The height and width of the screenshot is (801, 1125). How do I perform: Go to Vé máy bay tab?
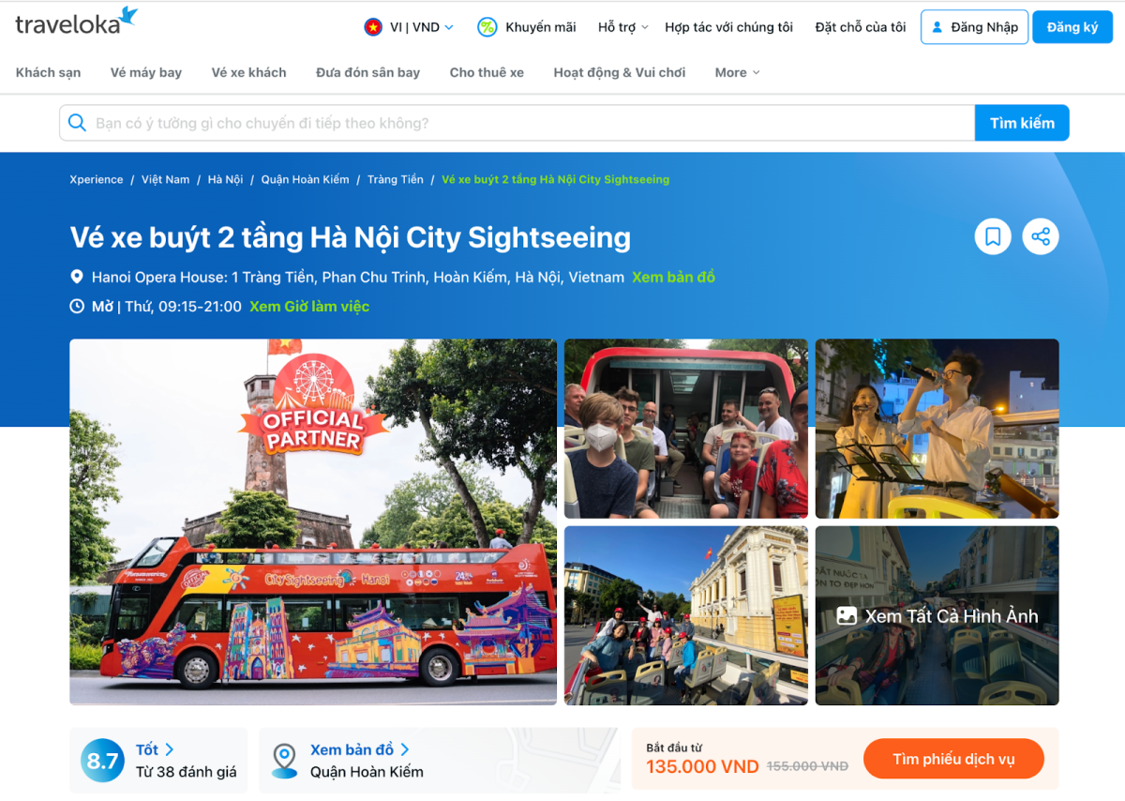pyautogui.click(x=146, y=72)
